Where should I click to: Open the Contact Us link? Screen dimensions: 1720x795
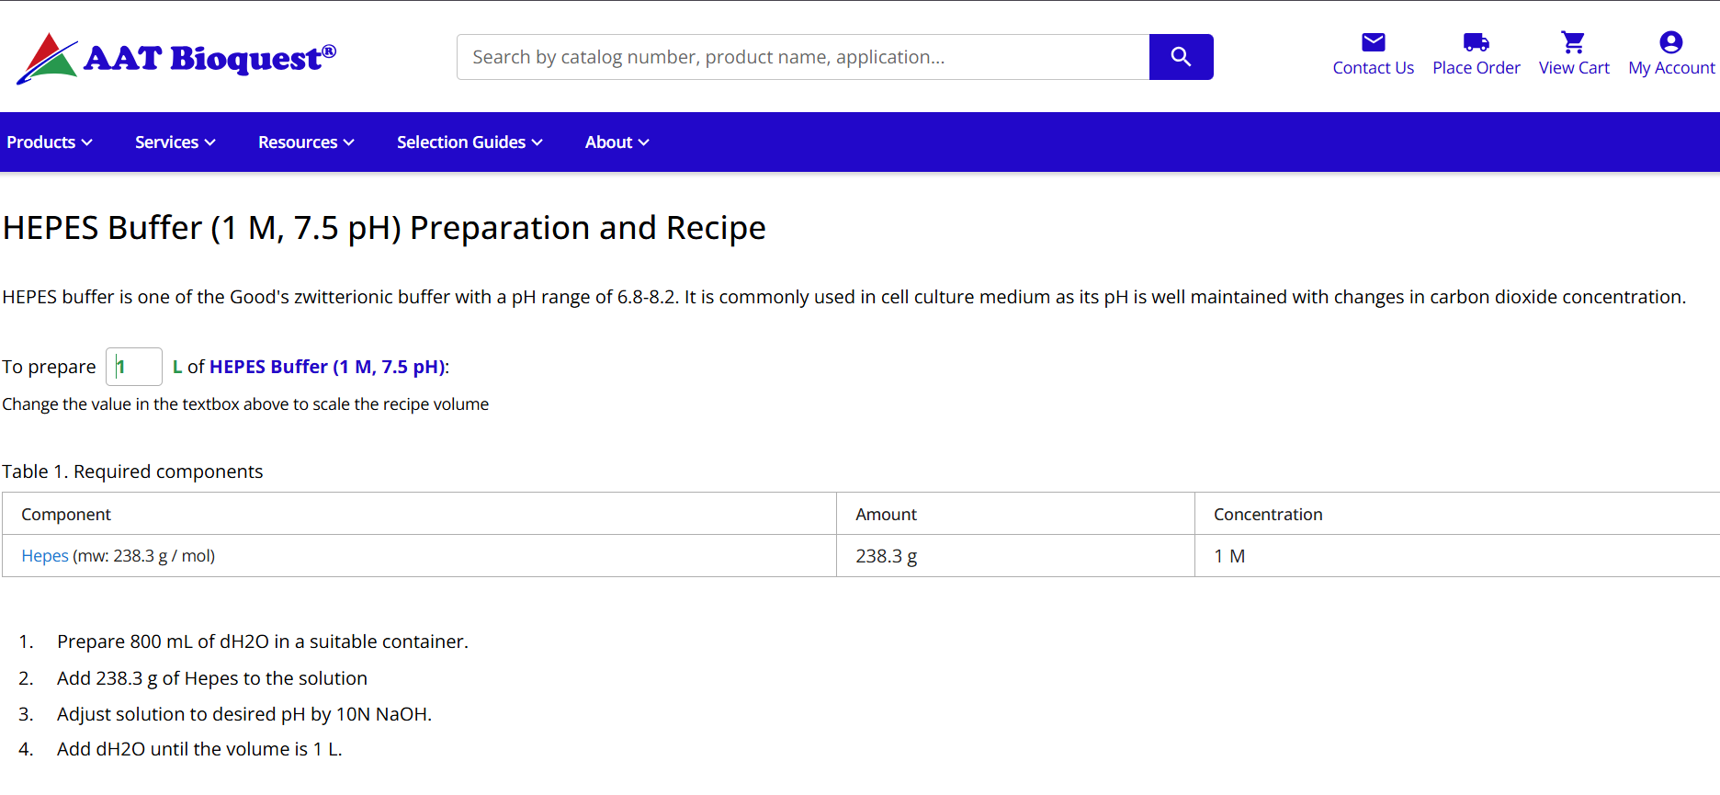click(x=1373, y=68)
